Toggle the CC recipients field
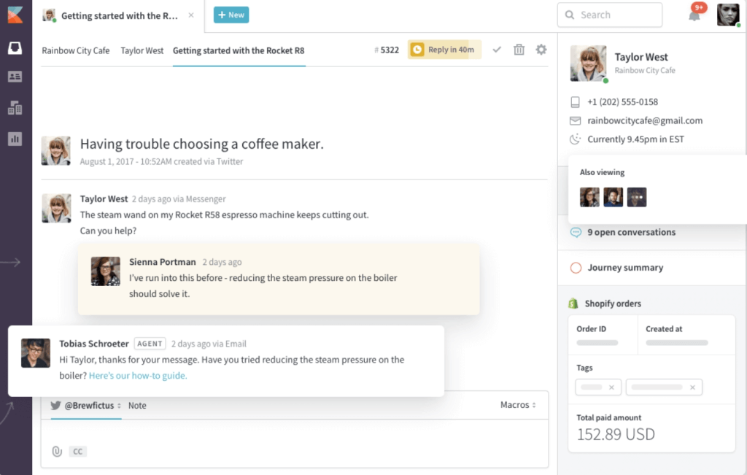This screenshot has height=475, width=747. pyautogui.click(x=77, y=451)
